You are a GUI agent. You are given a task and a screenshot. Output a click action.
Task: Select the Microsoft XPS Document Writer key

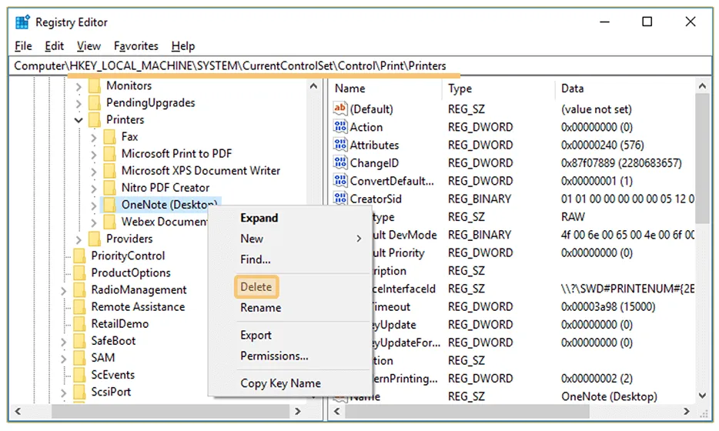201,171
